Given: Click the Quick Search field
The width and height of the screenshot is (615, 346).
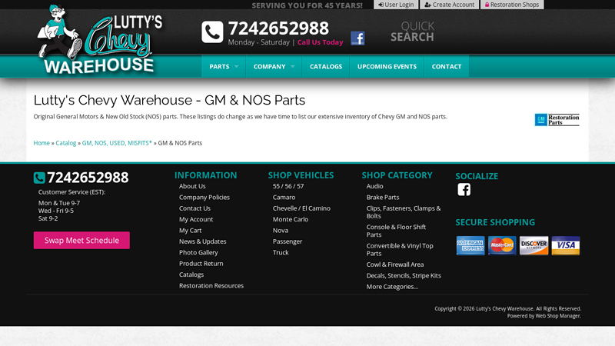Looking at the screenshot, I should (x=412, y=32).
